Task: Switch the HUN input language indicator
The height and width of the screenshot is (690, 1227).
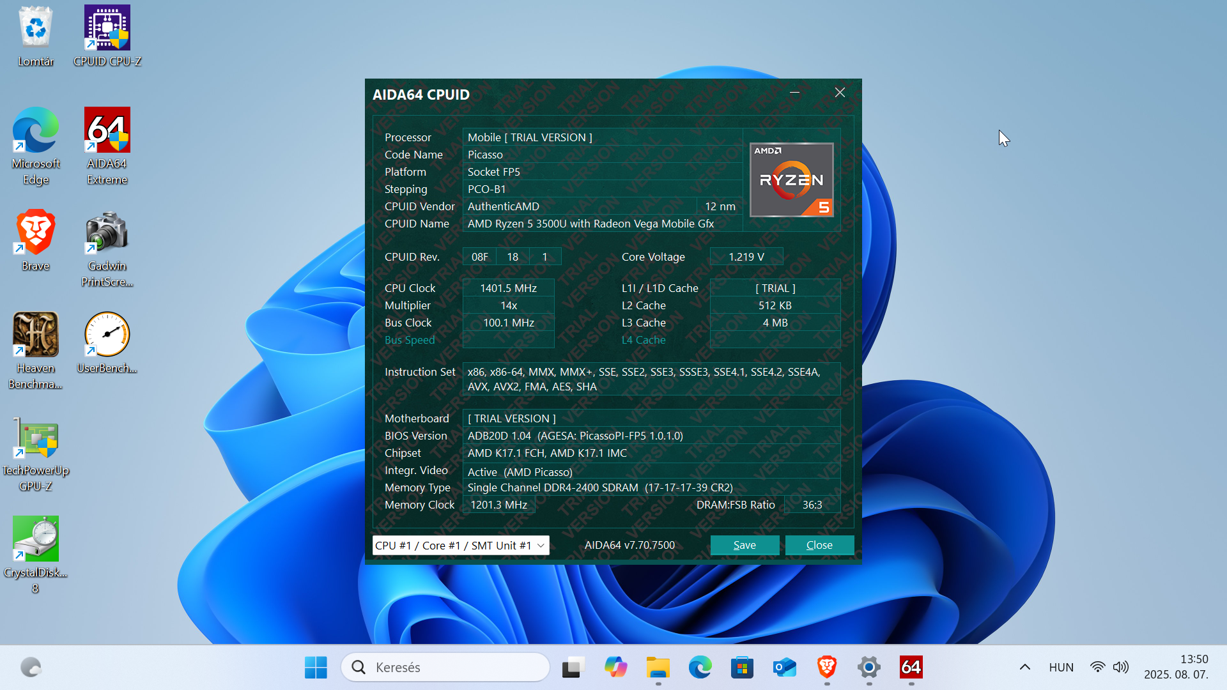Action: [1061, 667]
